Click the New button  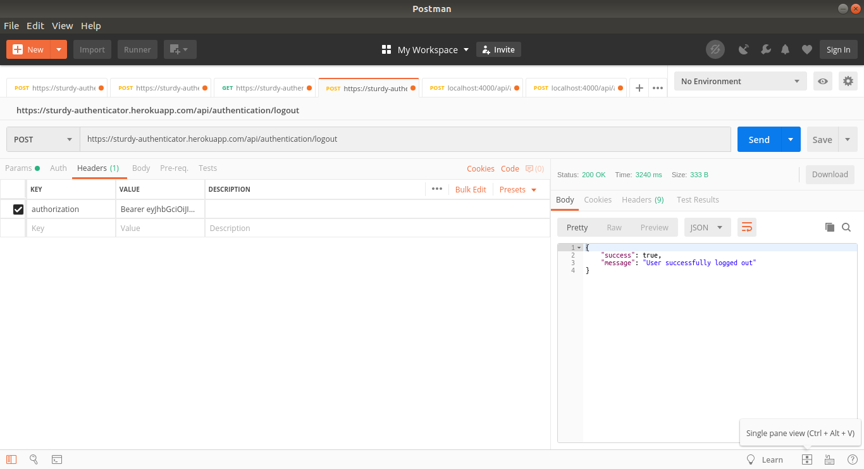[28, 49]
